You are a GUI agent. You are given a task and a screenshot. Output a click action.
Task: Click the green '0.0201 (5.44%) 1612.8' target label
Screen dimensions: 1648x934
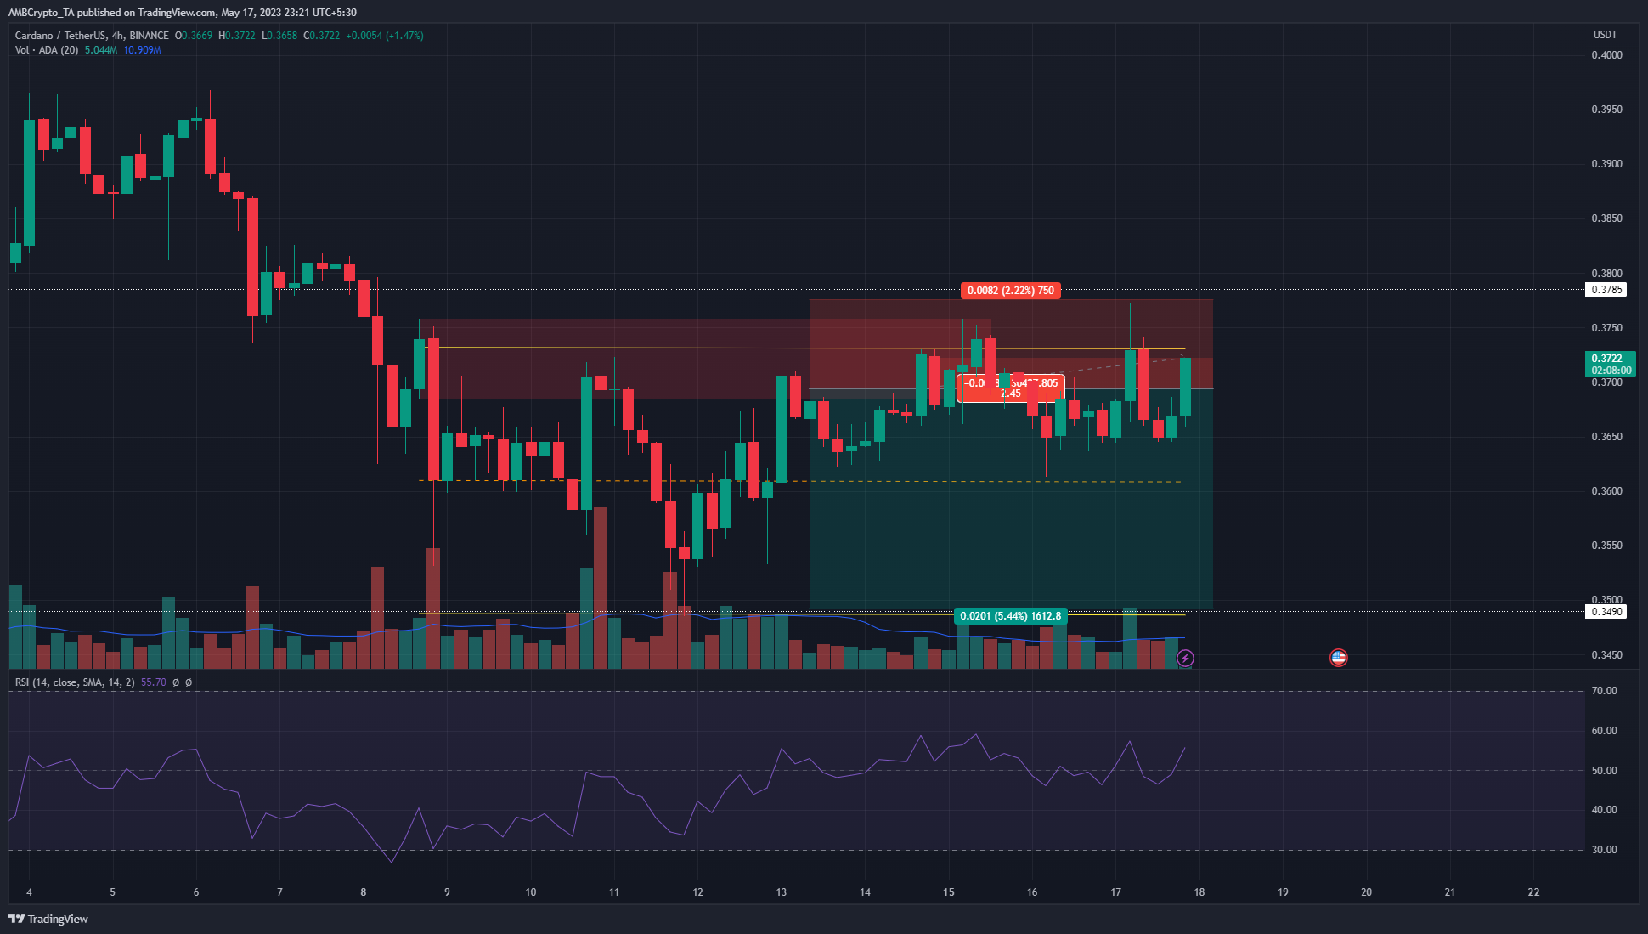[x=1010, y=616]
